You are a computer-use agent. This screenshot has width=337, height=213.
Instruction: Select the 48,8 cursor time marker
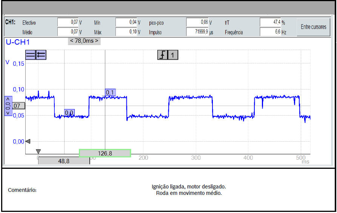pyautogui.click(x=64, y=161)
